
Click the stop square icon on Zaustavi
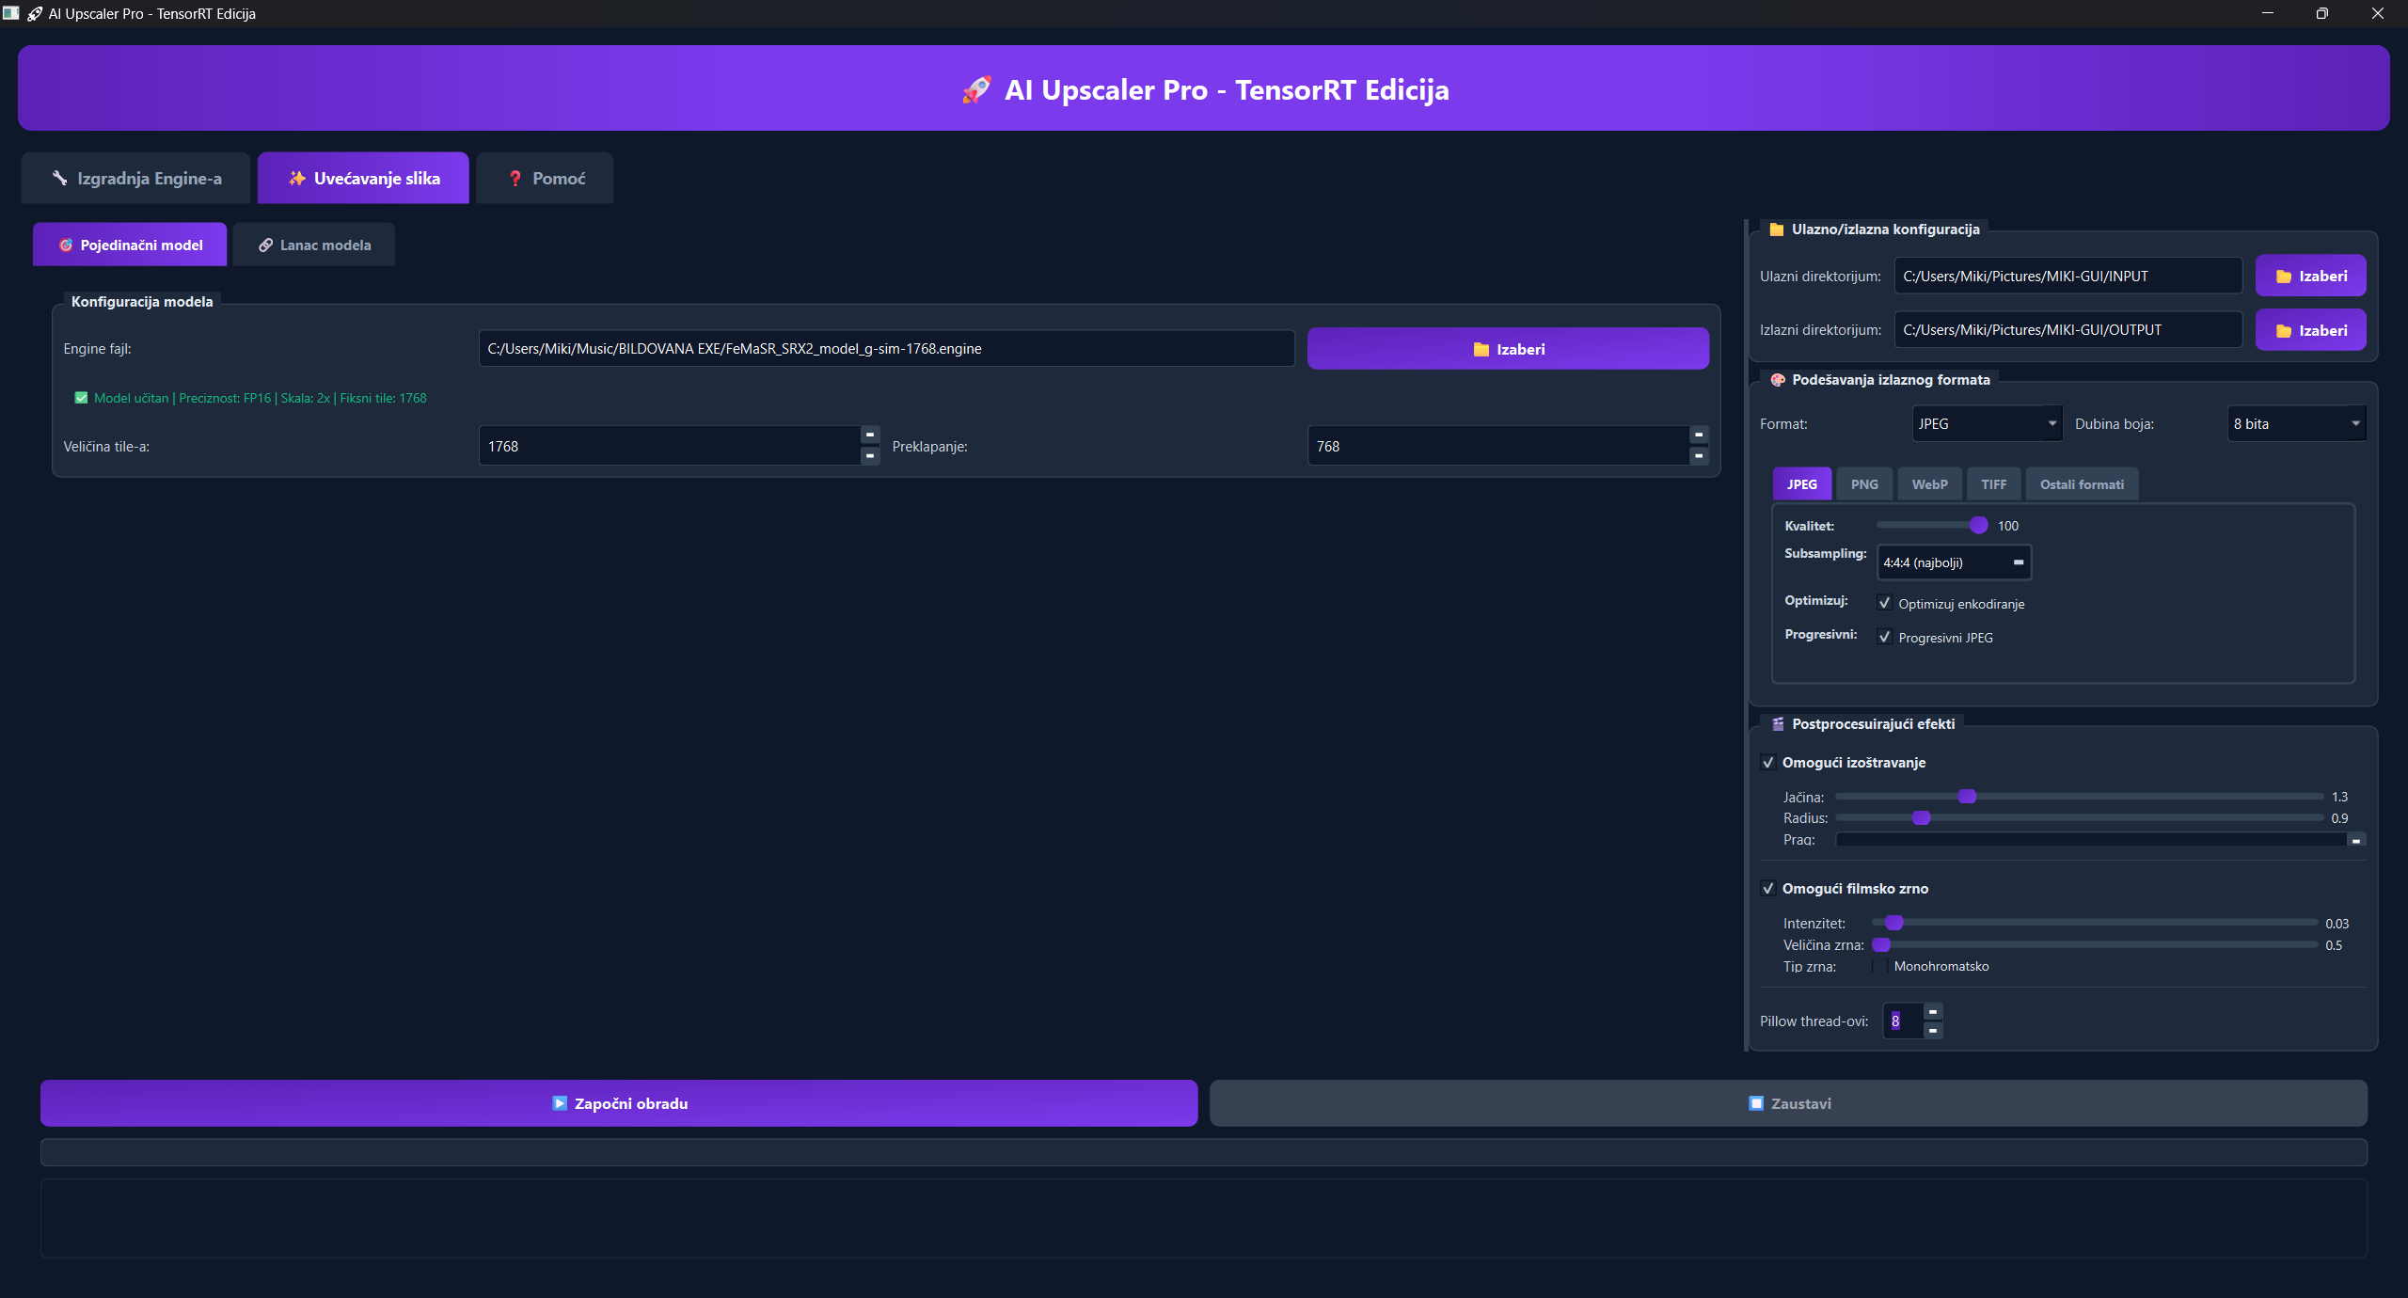1756,1103
